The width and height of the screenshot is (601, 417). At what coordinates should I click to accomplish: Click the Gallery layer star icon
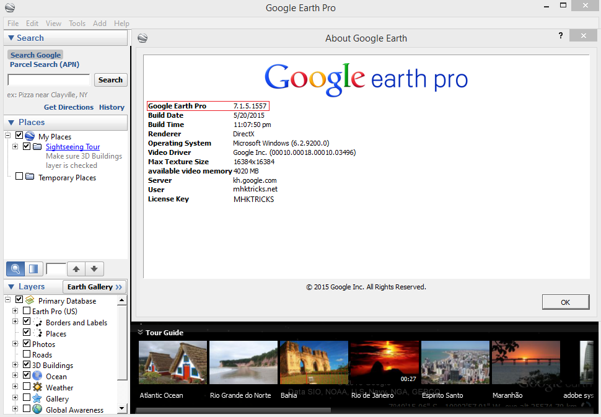tap(37, 398)
